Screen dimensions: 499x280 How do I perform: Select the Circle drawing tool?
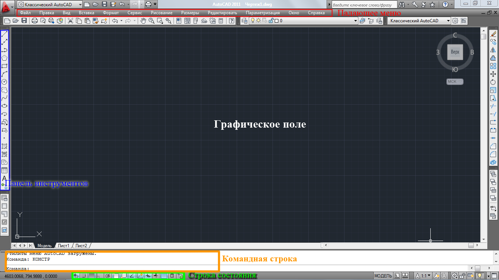tap(5, 82)
